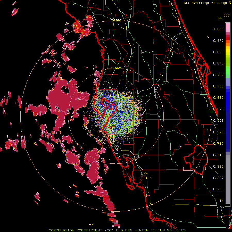Click the 0.893 legend value
Viewport: 232px width, 232px height.
[218, 52]
